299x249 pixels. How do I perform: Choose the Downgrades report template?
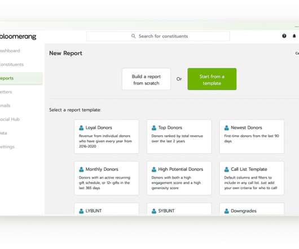click(252, 210)
